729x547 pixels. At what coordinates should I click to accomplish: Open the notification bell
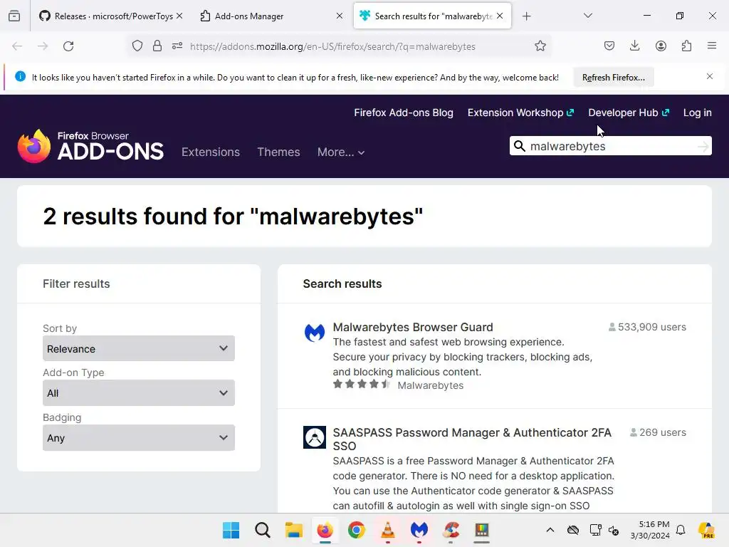tap(681, 530)
